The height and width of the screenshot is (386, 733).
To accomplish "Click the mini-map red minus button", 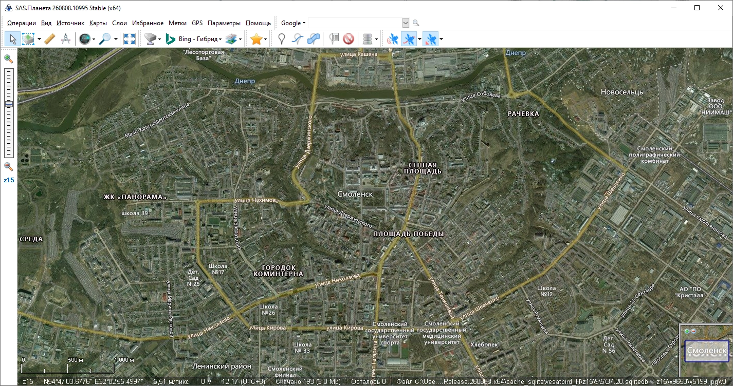I will click(693, 331).
